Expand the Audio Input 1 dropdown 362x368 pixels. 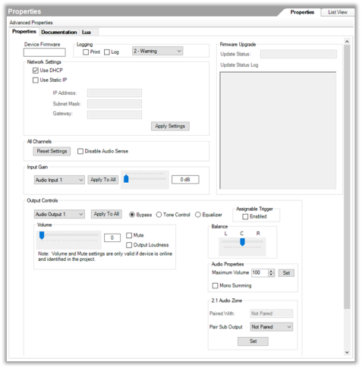[x=59, y=180]
